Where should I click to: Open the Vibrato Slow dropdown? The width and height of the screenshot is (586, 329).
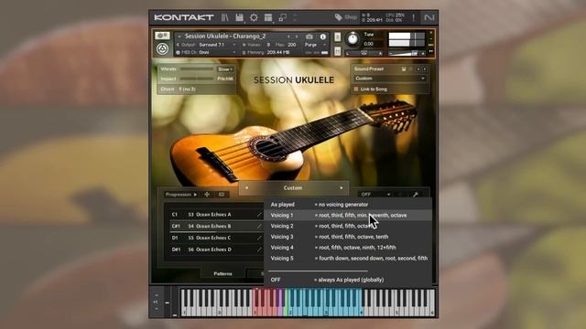pyautogui.click(x=225, y=69)
